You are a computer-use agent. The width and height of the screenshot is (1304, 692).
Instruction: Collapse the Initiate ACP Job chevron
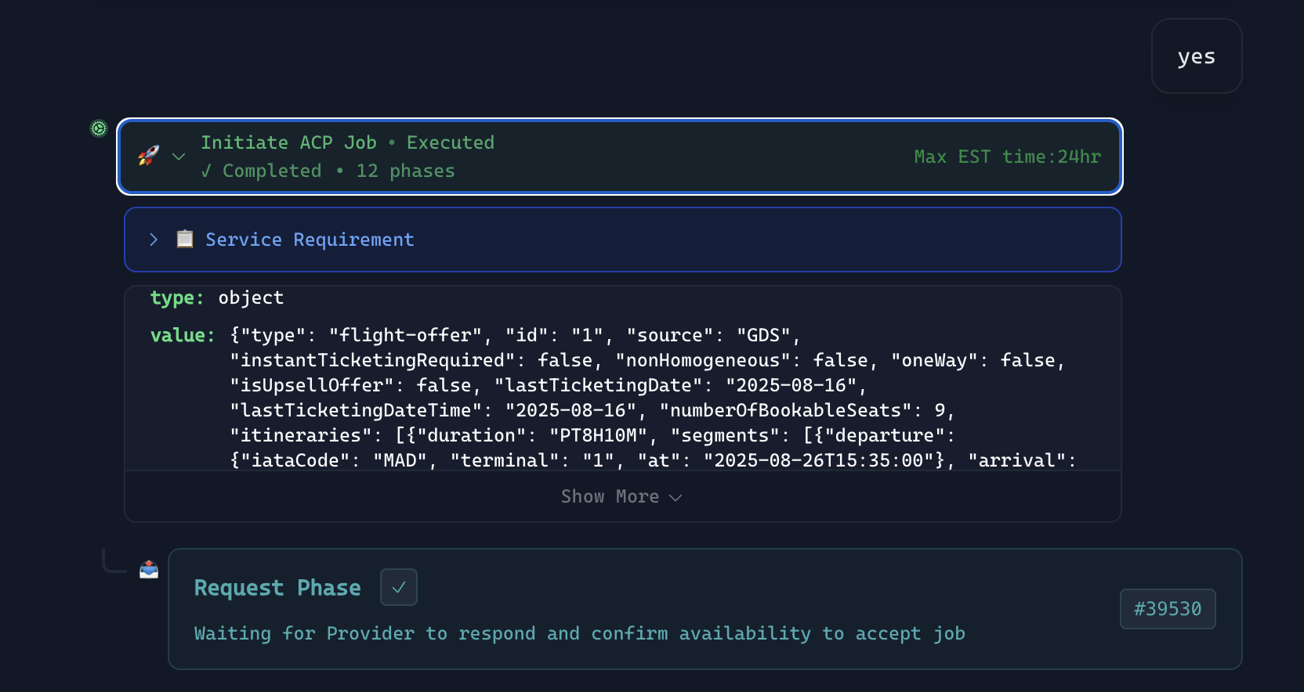(x=179, y=157)
